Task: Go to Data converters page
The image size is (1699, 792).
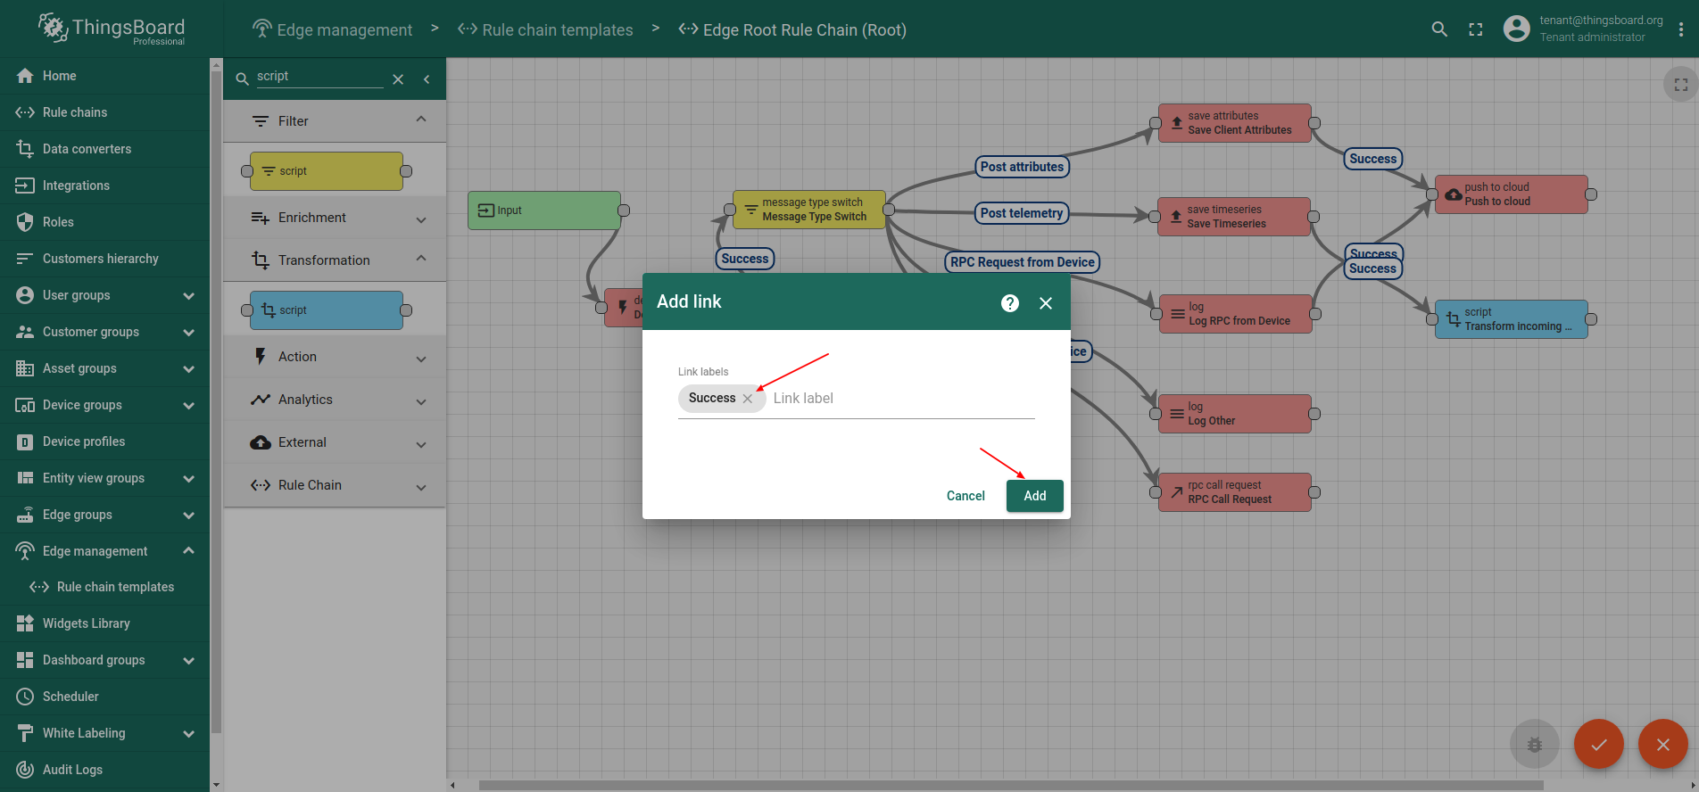Action: click(x=87, y=149)
